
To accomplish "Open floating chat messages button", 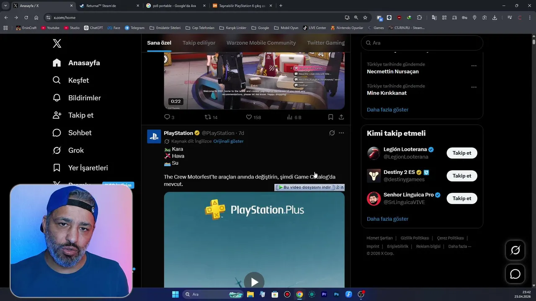I will [x=515, y=274].
